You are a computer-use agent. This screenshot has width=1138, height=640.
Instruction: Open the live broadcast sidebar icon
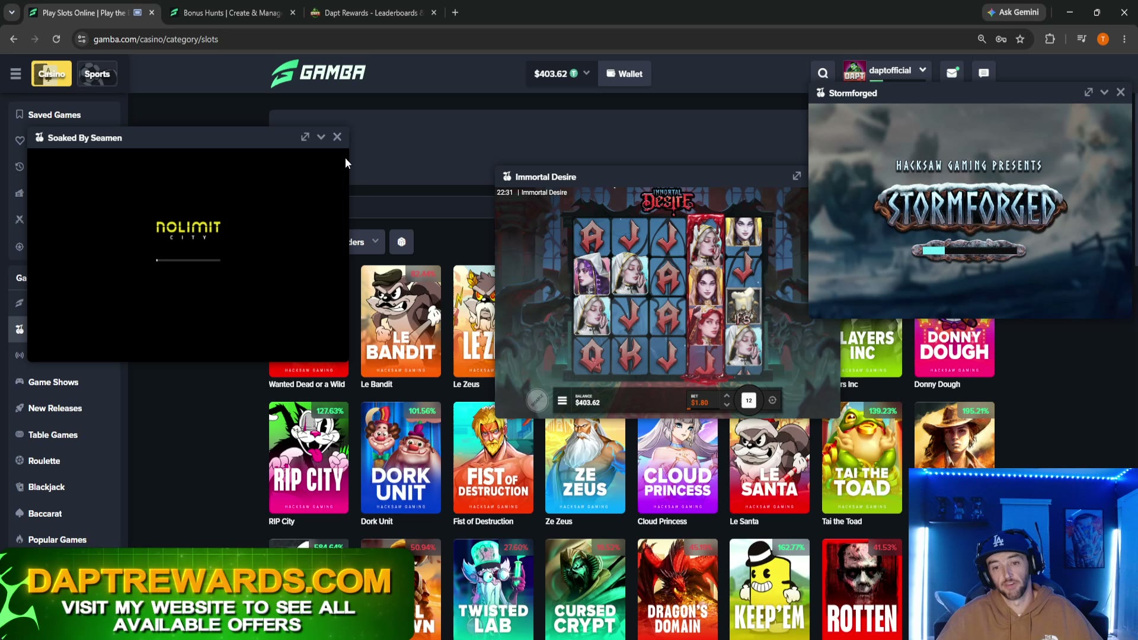pos(20,356)
